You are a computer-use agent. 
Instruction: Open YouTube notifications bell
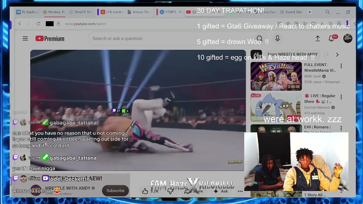pyautogui.click(x=332, y=39)
